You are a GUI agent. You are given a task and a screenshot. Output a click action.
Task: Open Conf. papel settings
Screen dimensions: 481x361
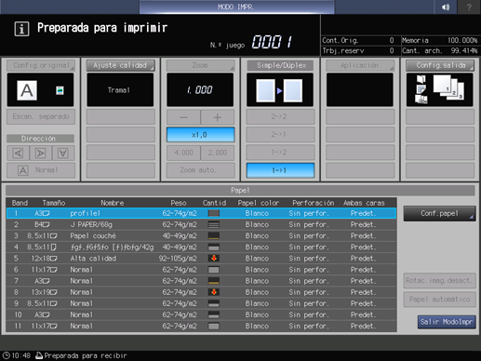click(x=439, y=213)
